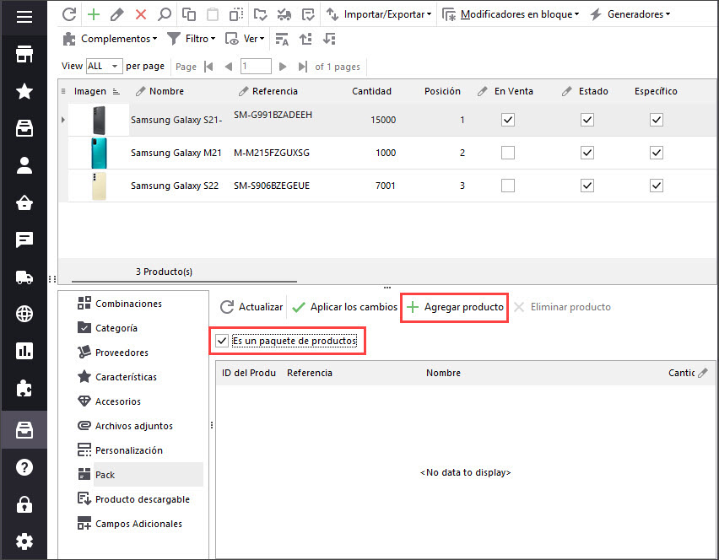Toggle Estado for Samsung Galaxy S21
Viewport: 719px width, 560px height.
tap(587, 120)
